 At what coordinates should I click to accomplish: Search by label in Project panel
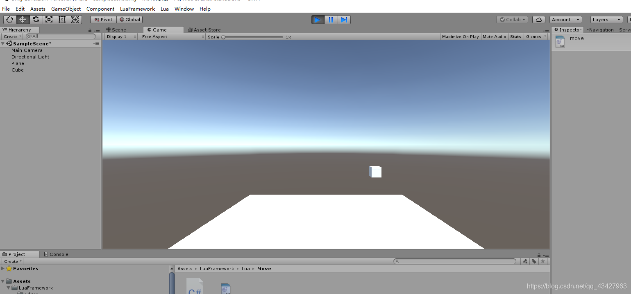point(534,261)
